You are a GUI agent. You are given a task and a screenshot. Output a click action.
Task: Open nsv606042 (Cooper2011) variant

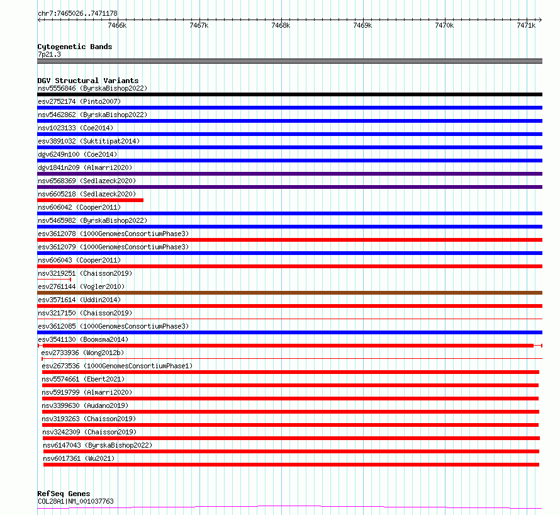pos(79,207)
